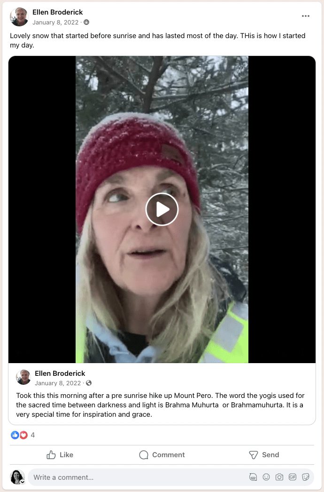Click the heart reaction icon

click(x=23, y=435)
